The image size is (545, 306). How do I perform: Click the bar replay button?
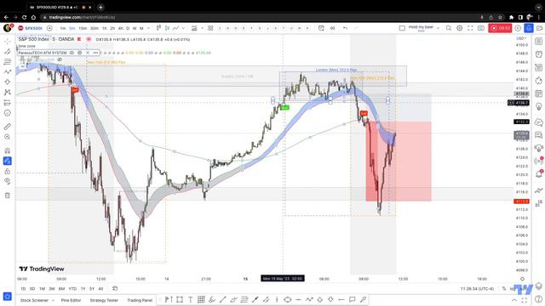point(332,28)
